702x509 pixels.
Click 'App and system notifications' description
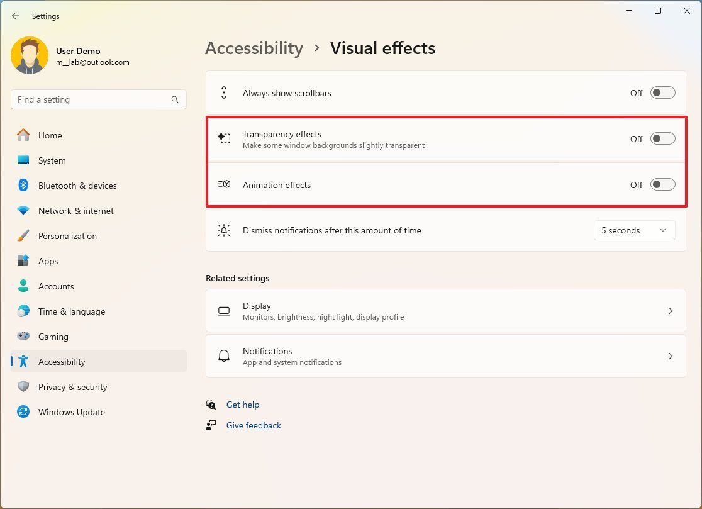click(292, 362)
